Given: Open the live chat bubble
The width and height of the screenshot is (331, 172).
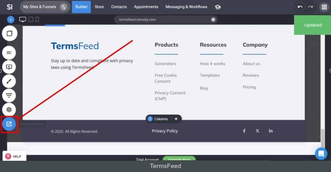Looking at the screenshot, I should (321, 153).
